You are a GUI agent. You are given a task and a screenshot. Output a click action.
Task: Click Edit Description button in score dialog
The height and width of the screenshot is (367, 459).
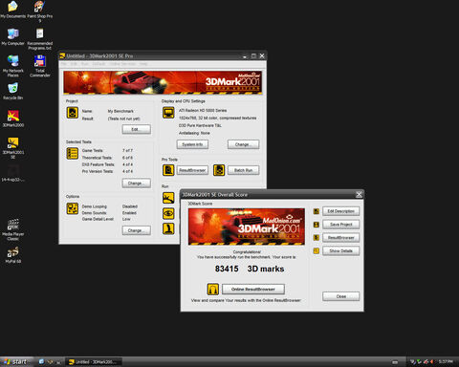[x=340, y=211]
